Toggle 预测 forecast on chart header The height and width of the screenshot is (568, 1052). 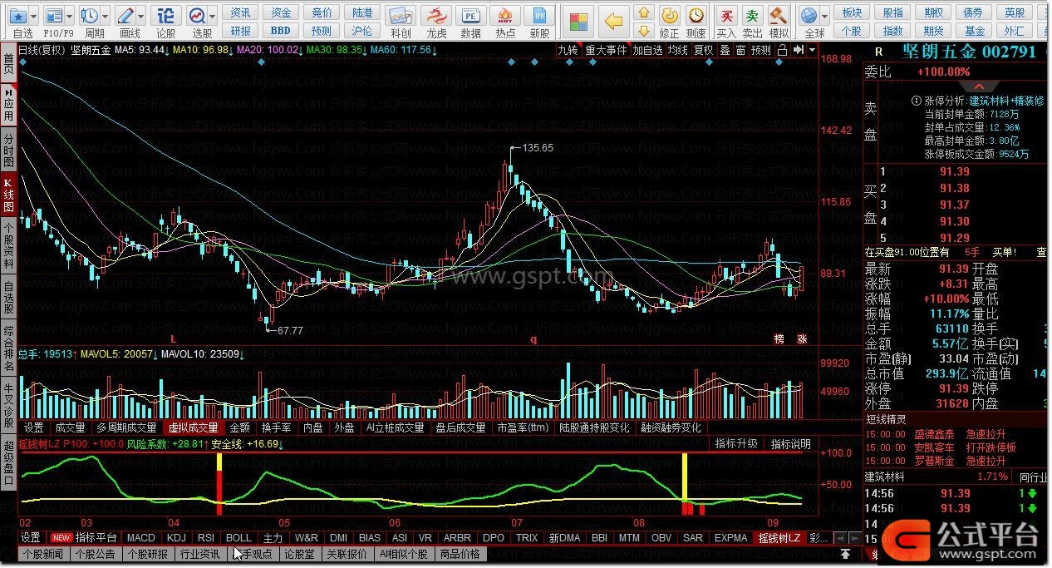coord(760,50)
